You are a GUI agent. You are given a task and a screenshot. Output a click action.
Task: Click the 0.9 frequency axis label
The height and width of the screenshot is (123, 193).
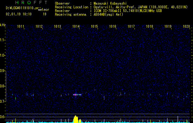pos(2,71)
